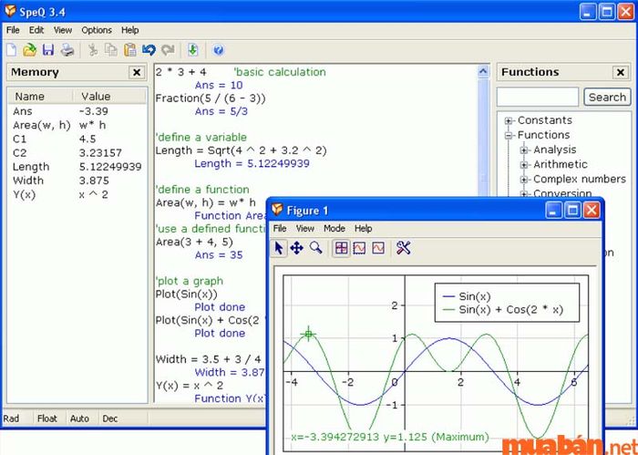Click the New file icon in toolbar
The image size is (638, 455).
point(12,50)
